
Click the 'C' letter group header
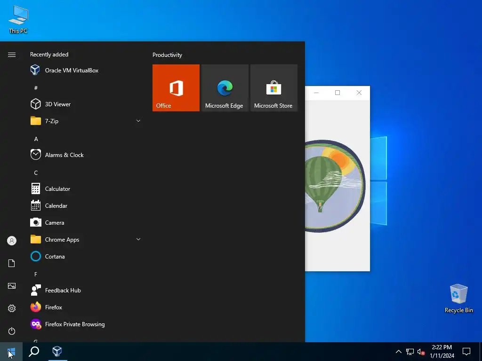pyautogui.click(x=36, y=173)
